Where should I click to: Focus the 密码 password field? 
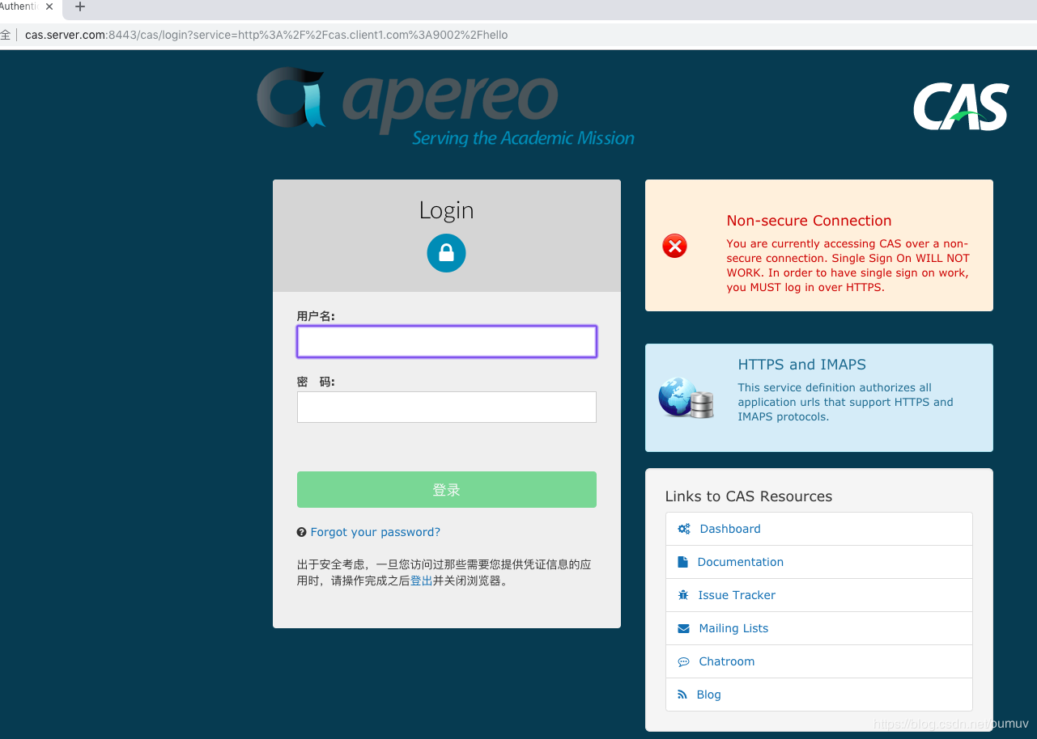447,407
